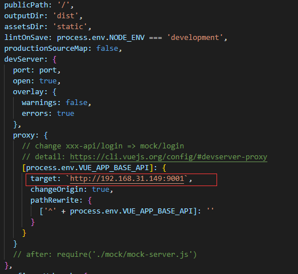Click 'process.env.NODE_ENV' expression
This screenshot has height=274, width=298.
(x=100, y=38)
